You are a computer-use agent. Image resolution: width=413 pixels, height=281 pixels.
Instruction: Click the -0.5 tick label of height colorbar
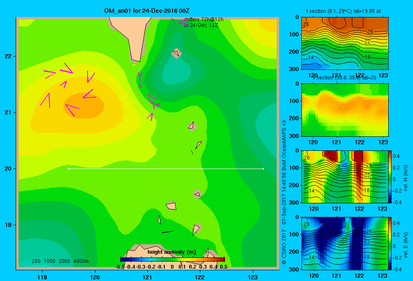[120, 267]
